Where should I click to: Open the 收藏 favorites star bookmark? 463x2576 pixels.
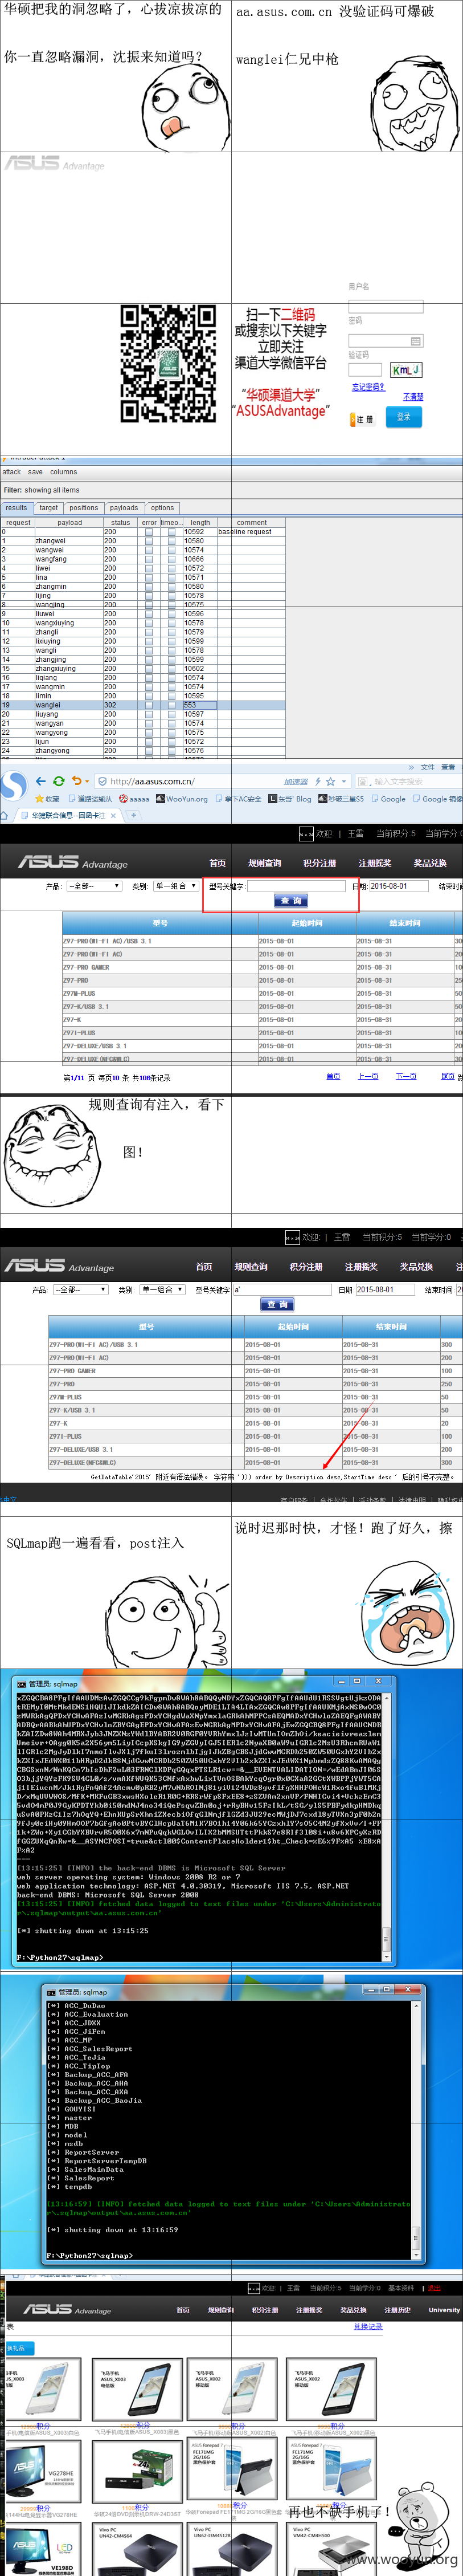pos(47,799)
